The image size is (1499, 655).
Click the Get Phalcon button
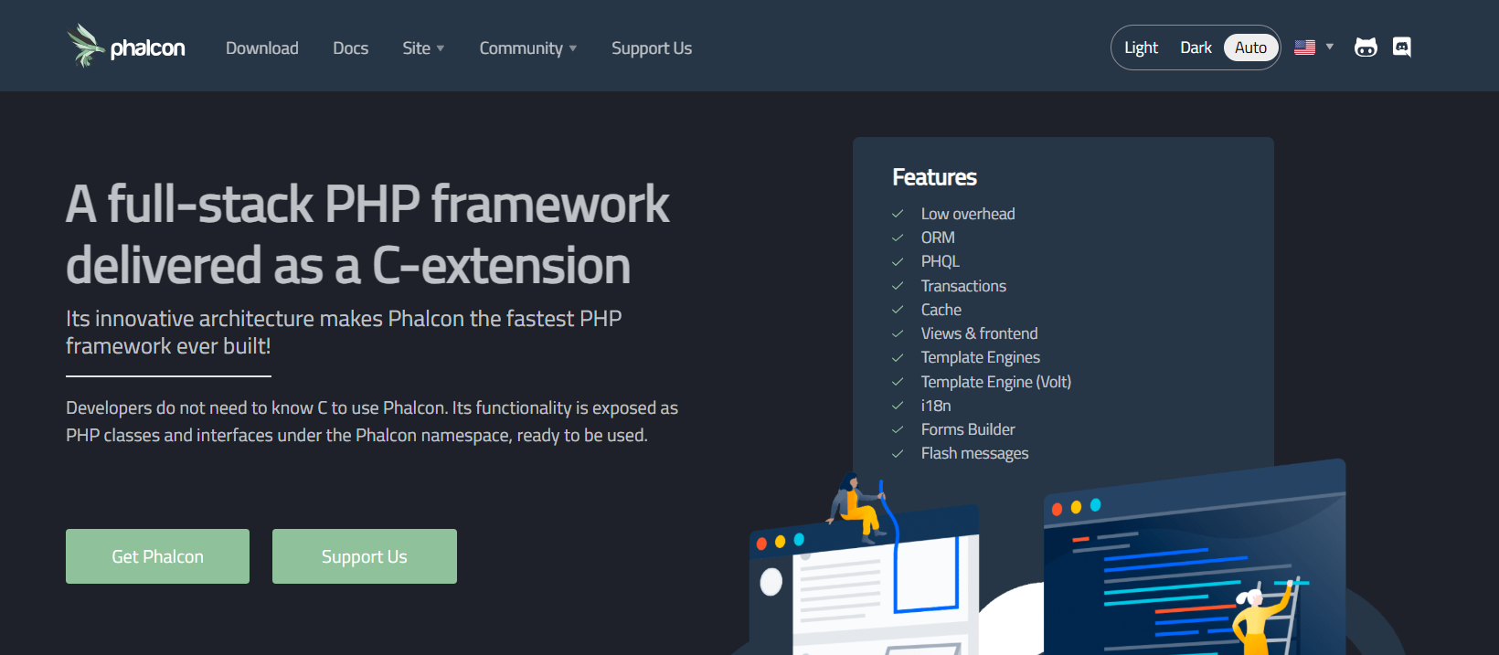click(157, 556)
